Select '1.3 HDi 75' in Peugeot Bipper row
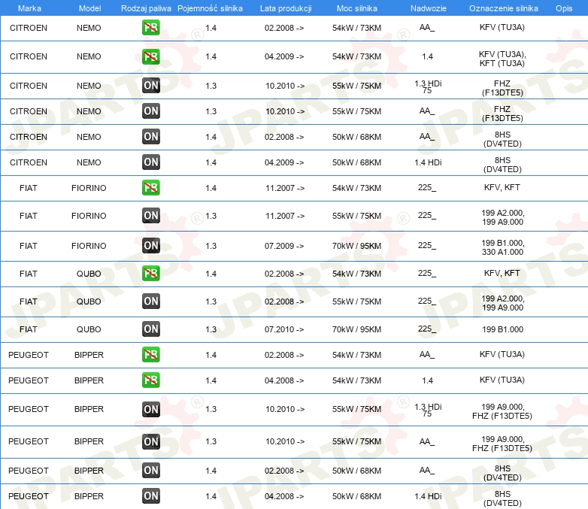Image resolution: width=588 pixels, height=509 pixels. pyautogui.click(x=428, y=411)
